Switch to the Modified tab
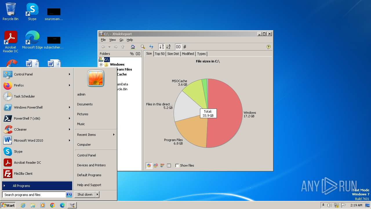The height and width of the screenshot is (209, 371). 188,54
